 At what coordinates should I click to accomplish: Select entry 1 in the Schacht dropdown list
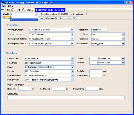click(24, 18)
